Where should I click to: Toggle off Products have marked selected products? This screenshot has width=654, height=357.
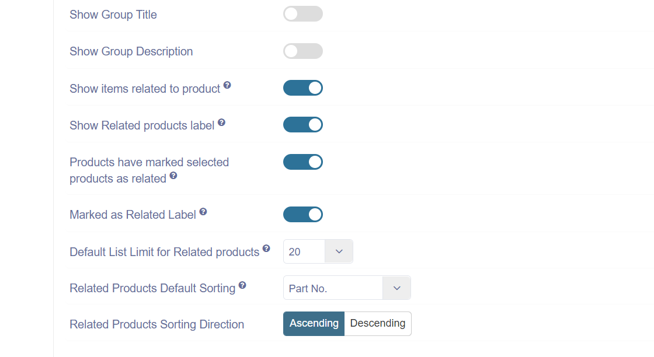303,162
